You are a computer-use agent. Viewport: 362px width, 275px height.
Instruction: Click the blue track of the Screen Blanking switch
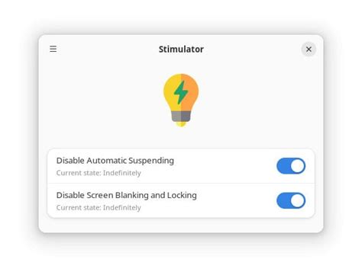point(283,200)
